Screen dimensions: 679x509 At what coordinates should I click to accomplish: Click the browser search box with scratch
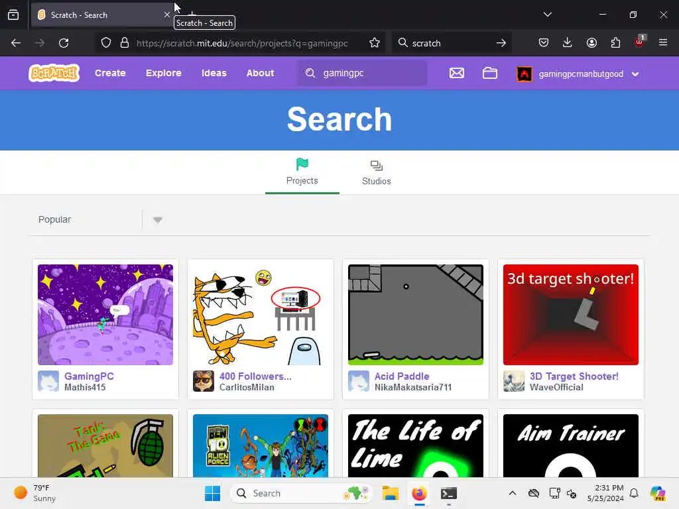[x=452, y=43]
